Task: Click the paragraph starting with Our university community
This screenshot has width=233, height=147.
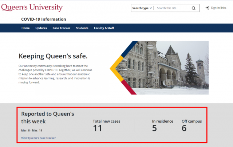Action: (55, 74)
